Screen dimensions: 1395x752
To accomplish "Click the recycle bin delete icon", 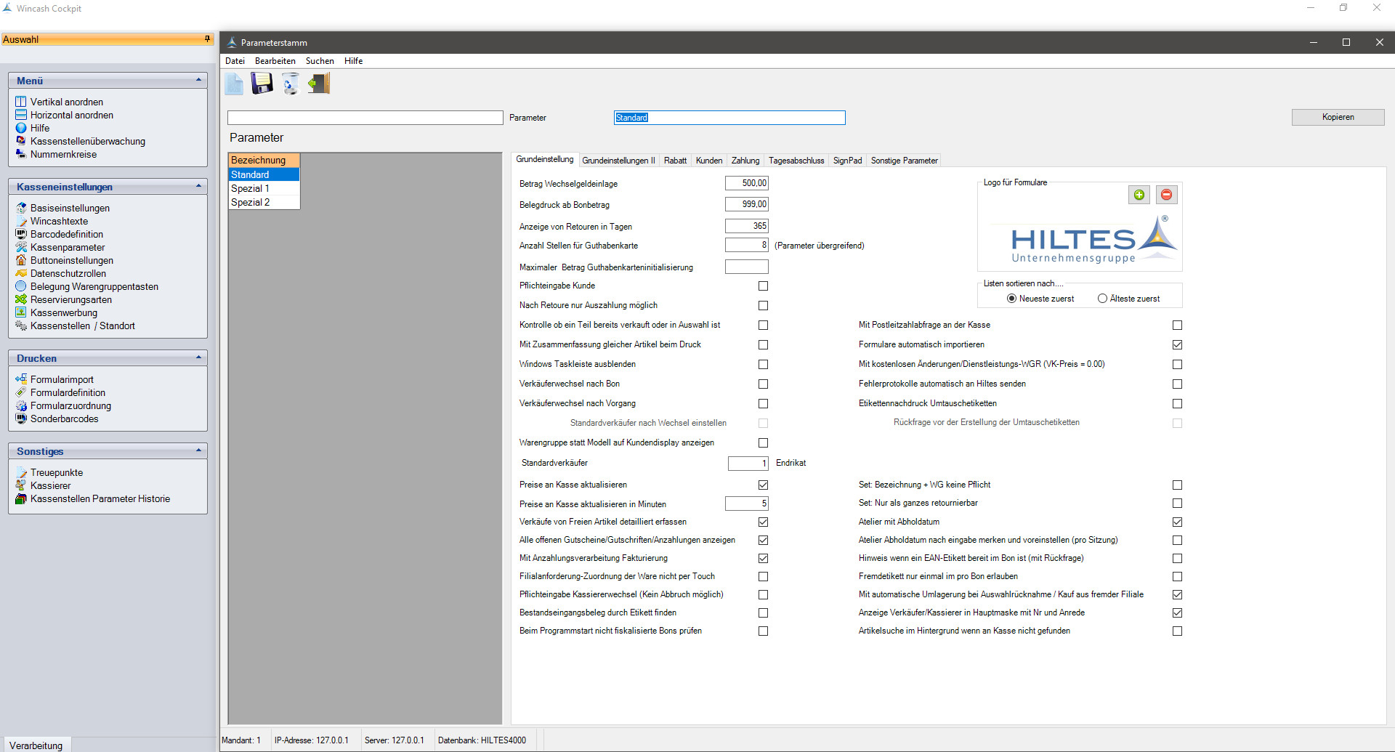I will [x=291, y=84].
